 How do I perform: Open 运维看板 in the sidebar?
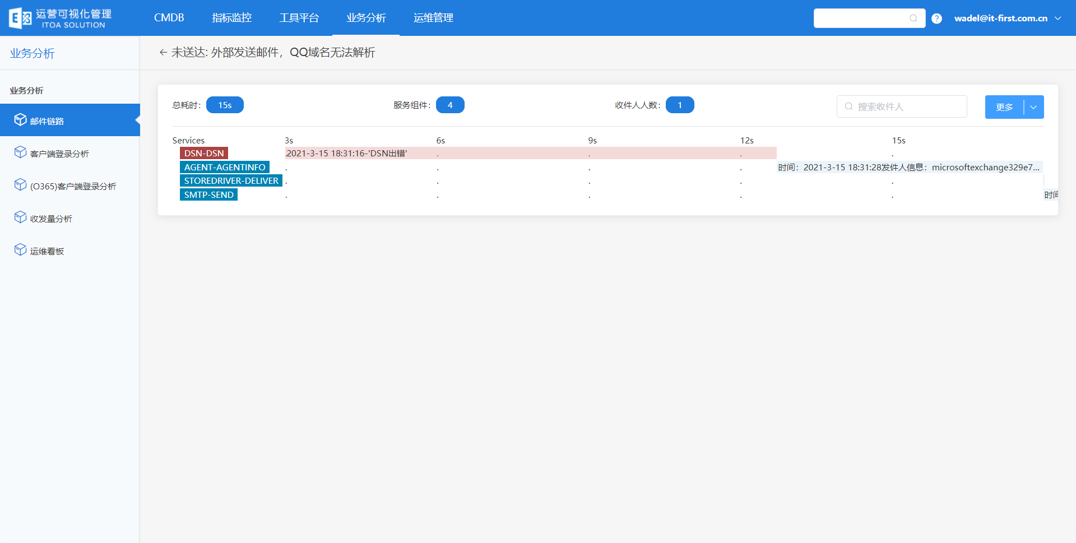coord(70,250)
